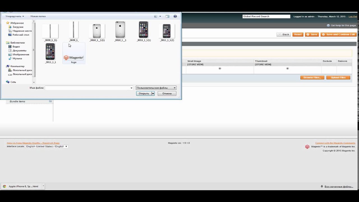Viewport: 359px width, 202px height.
Task: Open help icon in file dialog
Action: (x=175, y=17)
